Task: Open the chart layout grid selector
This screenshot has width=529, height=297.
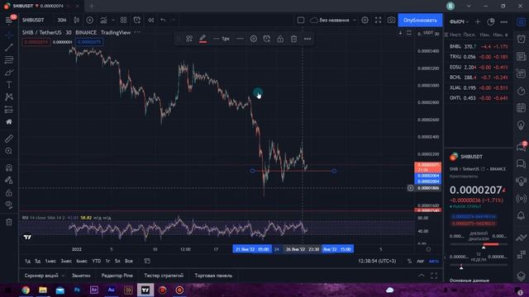Action: [x=123, y=20]
